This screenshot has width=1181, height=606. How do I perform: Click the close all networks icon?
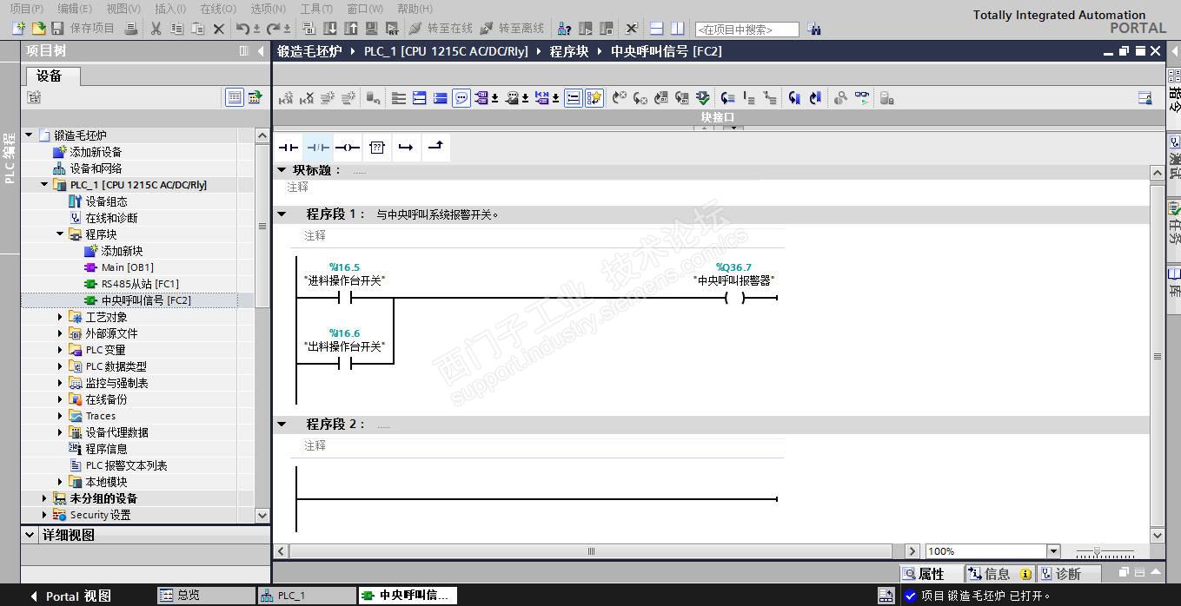tap(440, 98)
